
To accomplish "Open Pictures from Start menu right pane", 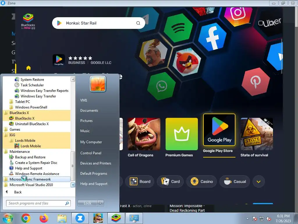I will [86, 120].
